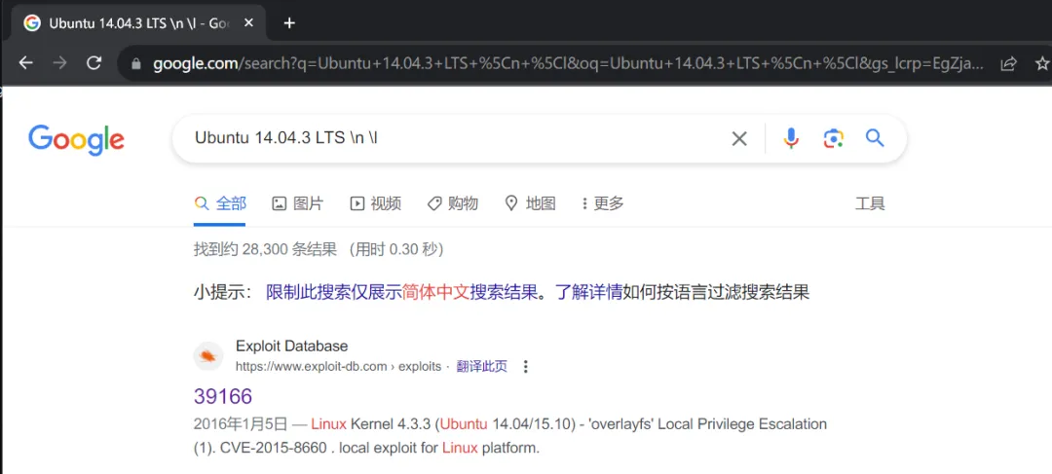Image resolution: width=1052 pixels, height=474 pixels.
Task: Switch to the 视频 videos tab
Action: 376,203
